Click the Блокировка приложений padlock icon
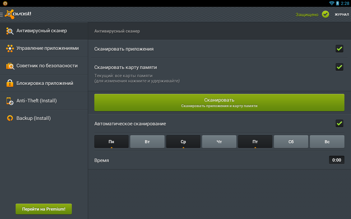The width and height of the screenshot is (351, 219). pos(10,83)
